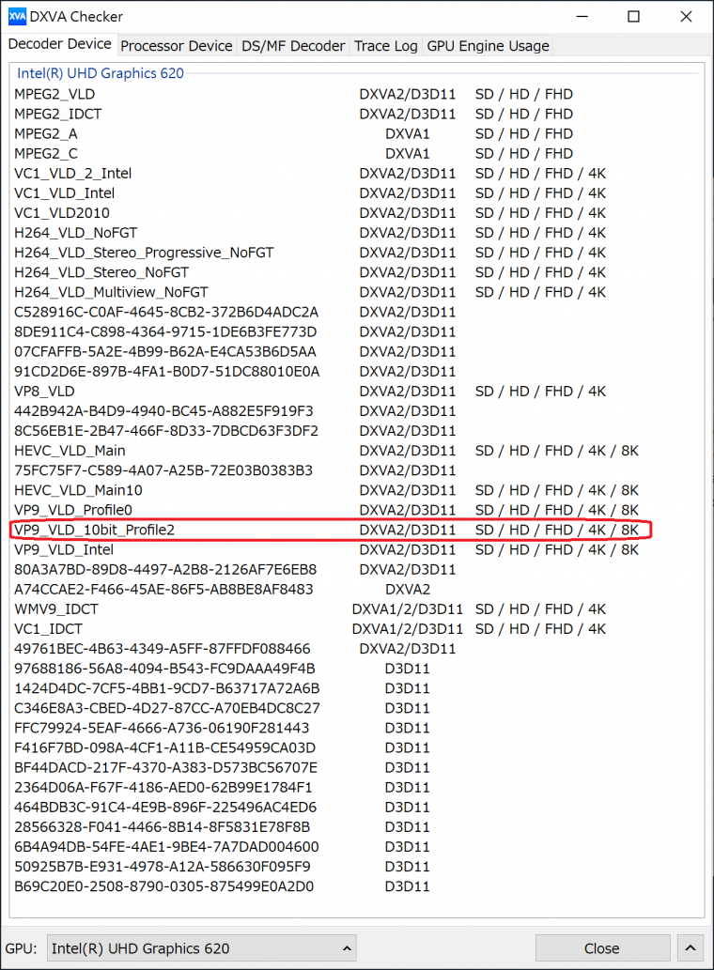Screen dimensions: 714x970
Task: Select the VP8_VLD row
Action: click(356, 391)
